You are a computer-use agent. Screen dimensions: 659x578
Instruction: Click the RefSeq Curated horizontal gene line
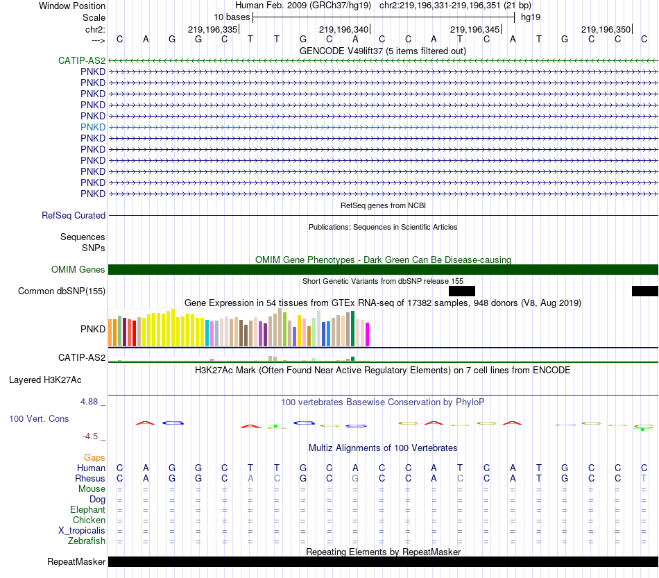pos(383,216)
